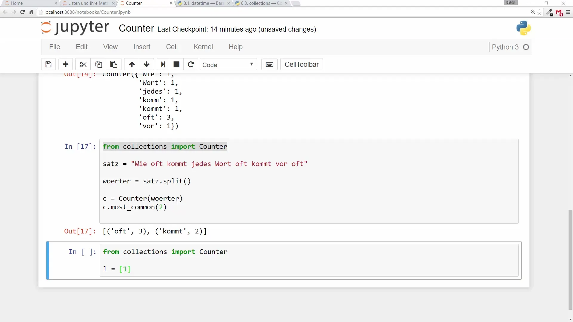The height and width of the screenshot is (322, 573).
Task: Click kernel idle indicator circle
Action: coord(526,47)
